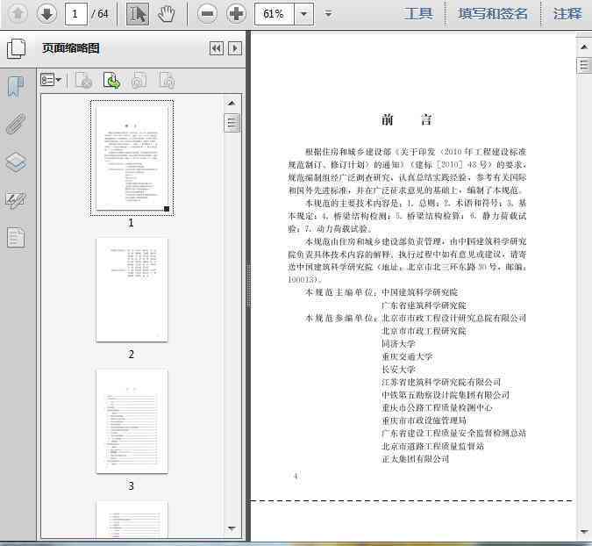Click the print pages icon in thumbnails toolbar

[x=139, y=80]
